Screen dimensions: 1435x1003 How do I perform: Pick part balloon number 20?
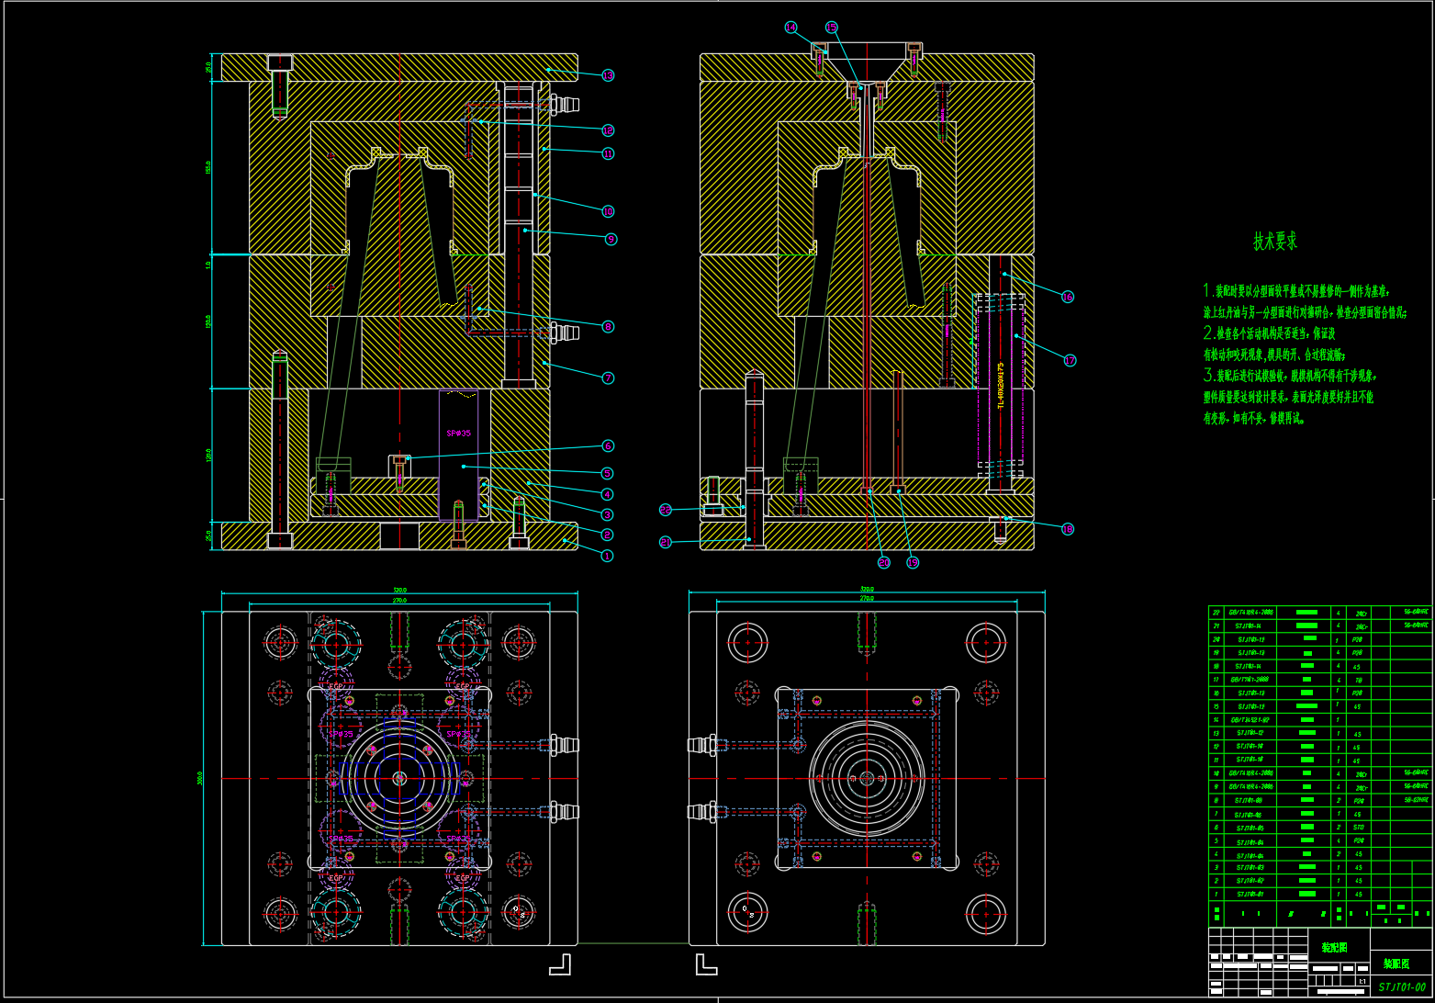click(884, 562)
